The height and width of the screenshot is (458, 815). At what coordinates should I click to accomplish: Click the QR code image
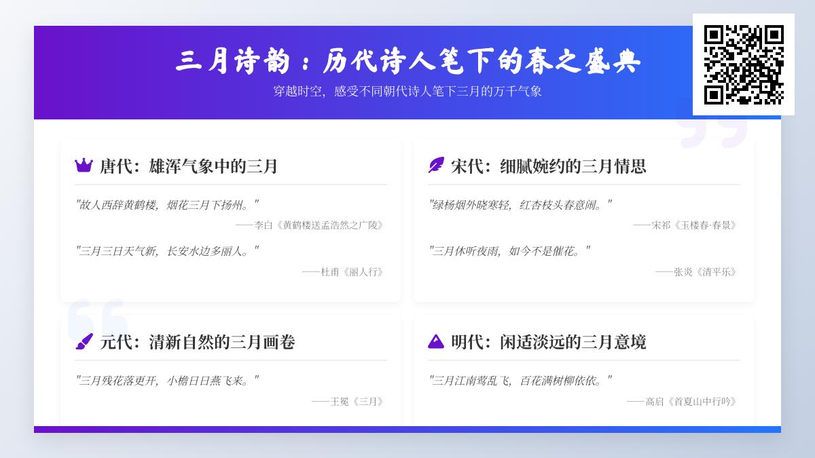[744, 64]
